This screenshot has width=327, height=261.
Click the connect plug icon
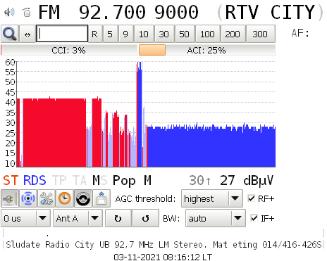(x=10, y=198)
